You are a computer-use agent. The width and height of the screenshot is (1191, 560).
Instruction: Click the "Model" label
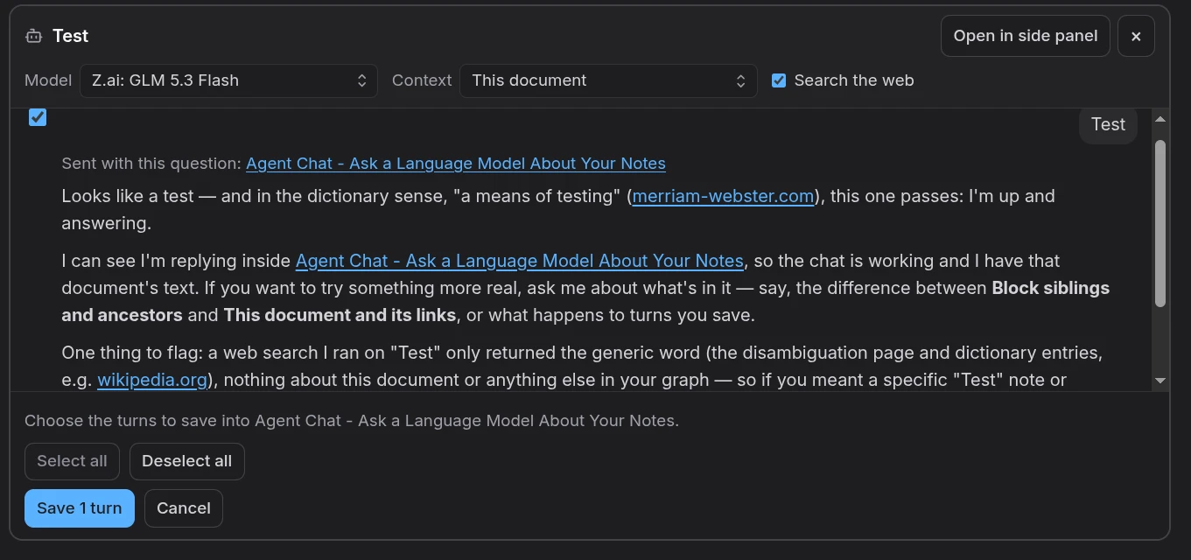tap(48, 80)
